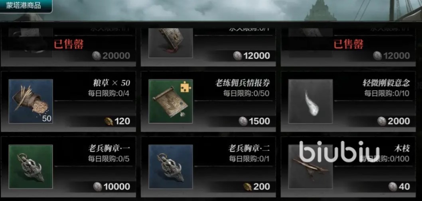The width and height of the screenshot is (422, 201).
Task: Open the 老兵胸章·一 green badge icon
Action: 31,167
